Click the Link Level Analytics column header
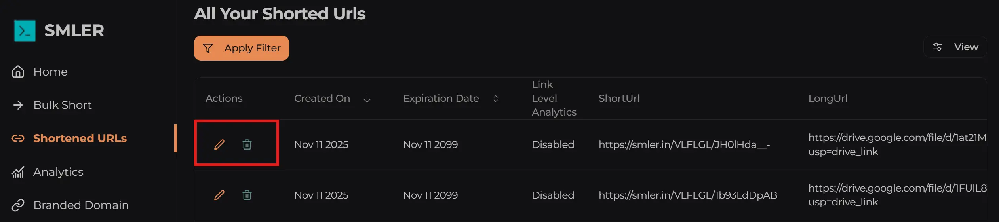999x222 pixels. pos(554,99)
